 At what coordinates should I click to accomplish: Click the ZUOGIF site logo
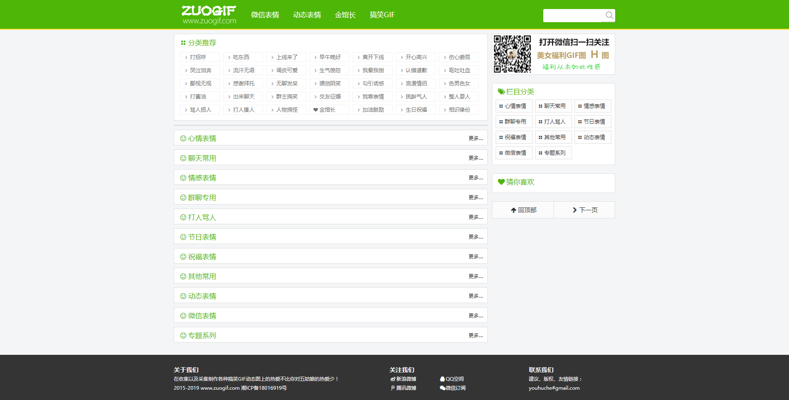(x=209, y=15)
